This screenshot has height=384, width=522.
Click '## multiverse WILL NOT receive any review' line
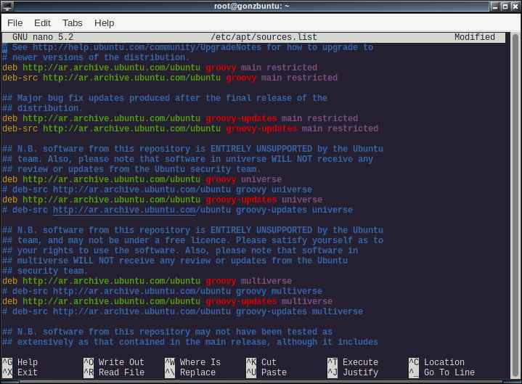pyautogui.click(x=175, y=261)
